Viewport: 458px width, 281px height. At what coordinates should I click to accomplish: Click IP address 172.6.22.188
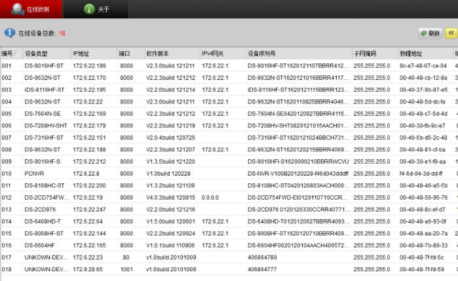coord(89,149)
